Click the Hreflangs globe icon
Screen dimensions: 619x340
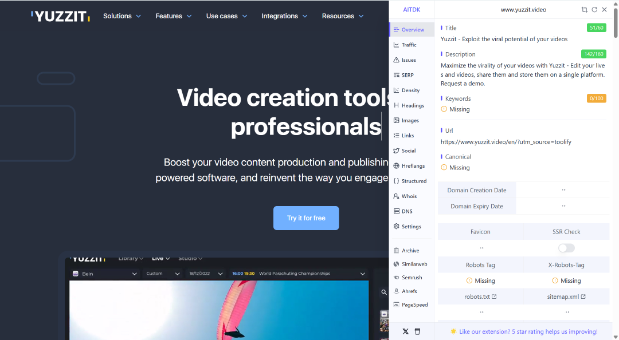tap(397, 165)
